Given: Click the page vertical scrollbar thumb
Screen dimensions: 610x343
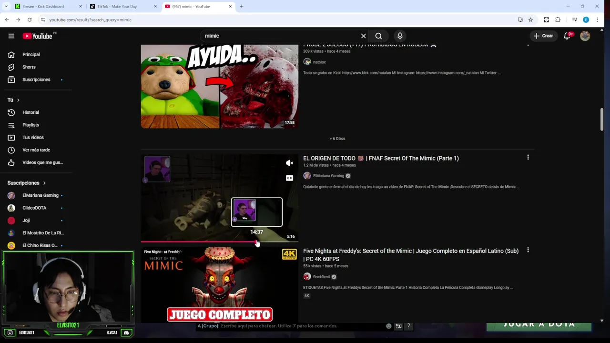Looking at the screenshot, I should tap(602, 119).
